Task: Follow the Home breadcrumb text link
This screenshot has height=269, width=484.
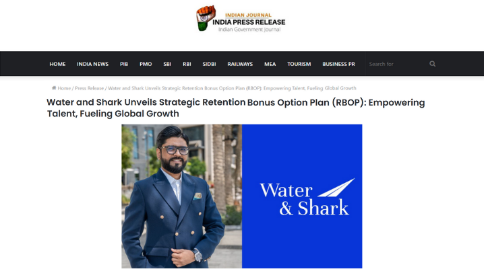Action: click(64, 88)
